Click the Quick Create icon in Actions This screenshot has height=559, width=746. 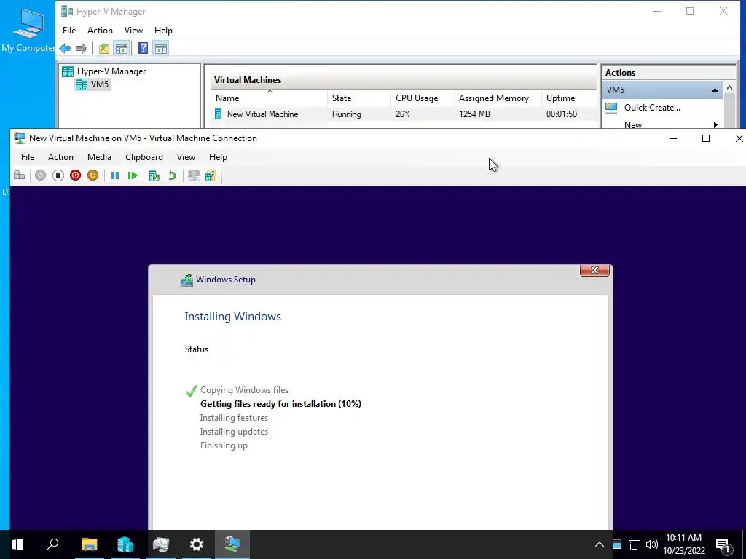[611, 108]
